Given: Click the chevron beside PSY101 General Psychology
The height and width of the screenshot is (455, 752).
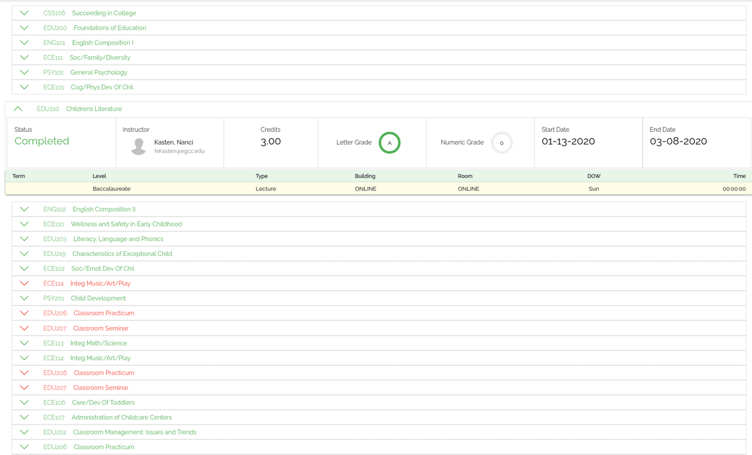Looking at the screenshot, I should [x=24, y=72].
